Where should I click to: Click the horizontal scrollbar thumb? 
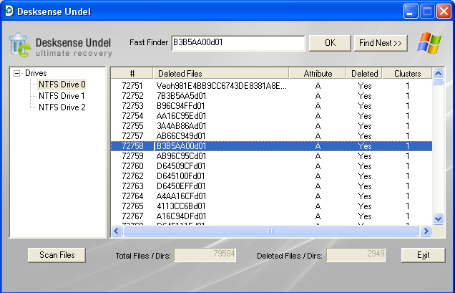point(271,231)
